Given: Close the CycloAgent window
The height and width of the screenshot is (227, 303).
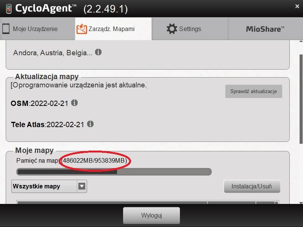Looking at the screenshot, I should tap(297, 6).
